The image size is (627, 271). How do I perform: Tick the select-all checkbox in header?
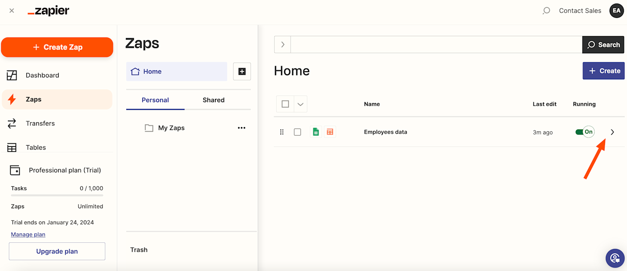[285, 104]
